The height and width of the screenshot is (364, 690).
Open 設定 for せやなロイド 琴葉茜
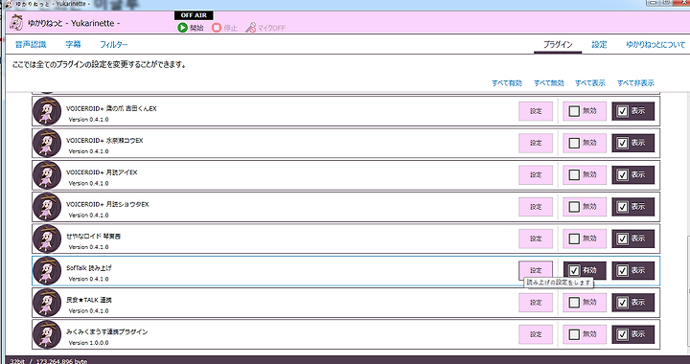[x=536, y=239]
